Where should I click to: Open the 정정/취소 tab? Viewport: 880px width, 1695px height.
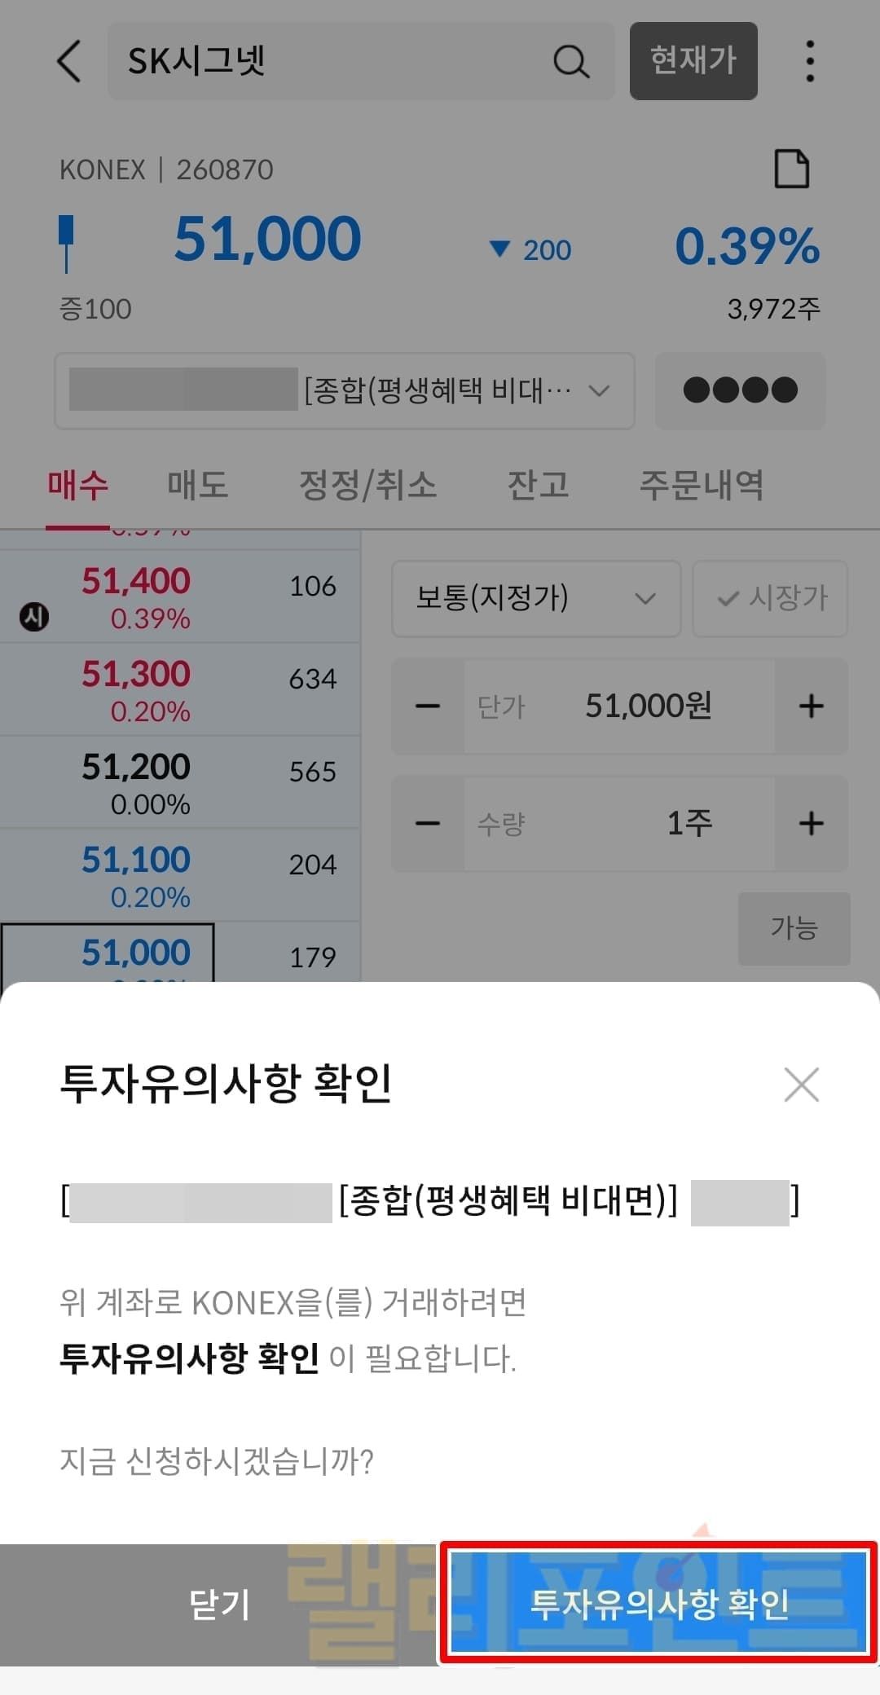click(367, 486)
